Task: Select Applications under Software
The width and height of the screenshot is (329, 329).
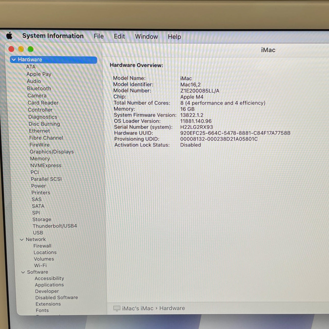Action: (49, 285)
